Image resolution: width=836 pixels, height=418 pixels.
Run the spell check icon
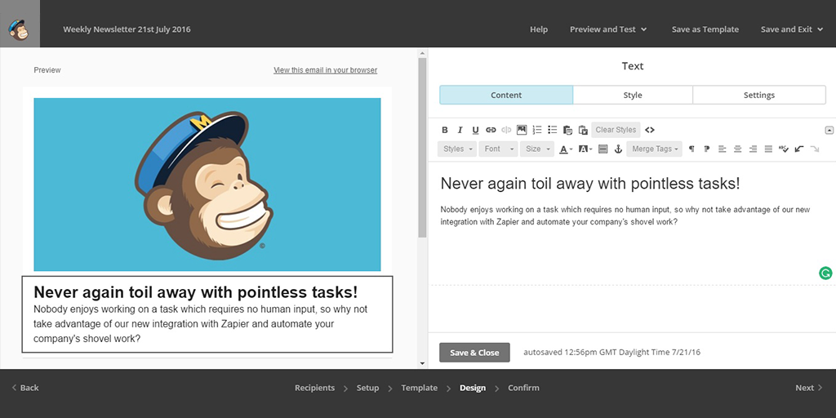(x=783, y=149)
